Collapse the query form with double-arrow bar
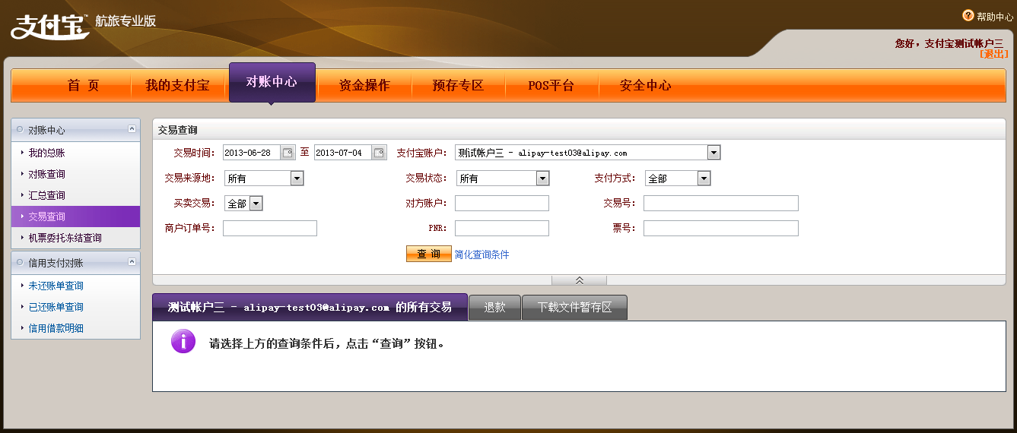The image size is (1017, 433). [579, 280]
